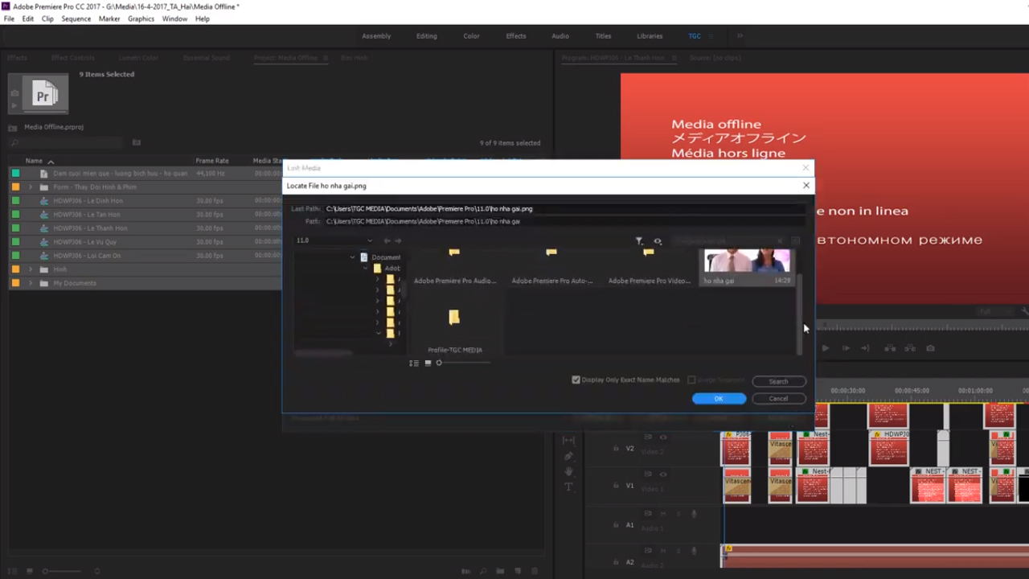Toggle lock on A1 track
Screen dimensions: 1029x579
click(616, 524)
